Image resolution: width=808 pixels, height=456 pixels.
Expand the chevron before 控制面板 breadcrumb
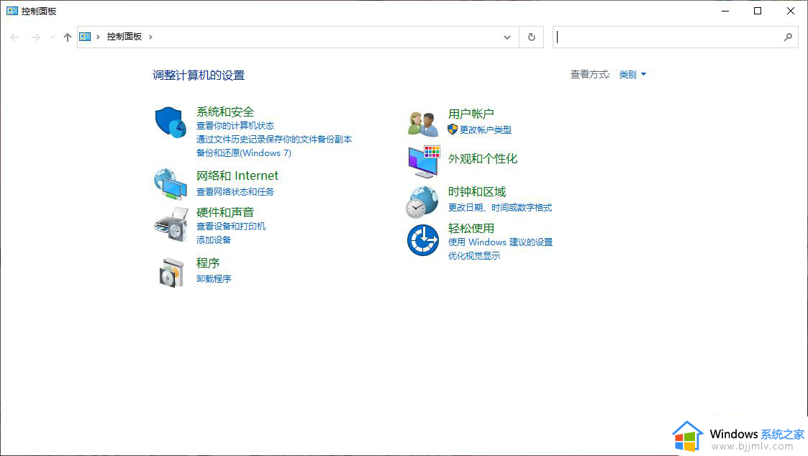[x=98, y=37]
